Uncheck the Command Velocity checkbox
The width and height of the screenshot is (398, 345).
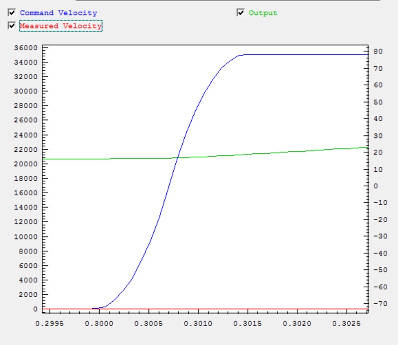[x=12, y=13]
